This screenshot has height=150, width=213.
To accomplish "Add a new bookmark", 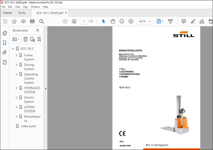I will click(33, 39).
